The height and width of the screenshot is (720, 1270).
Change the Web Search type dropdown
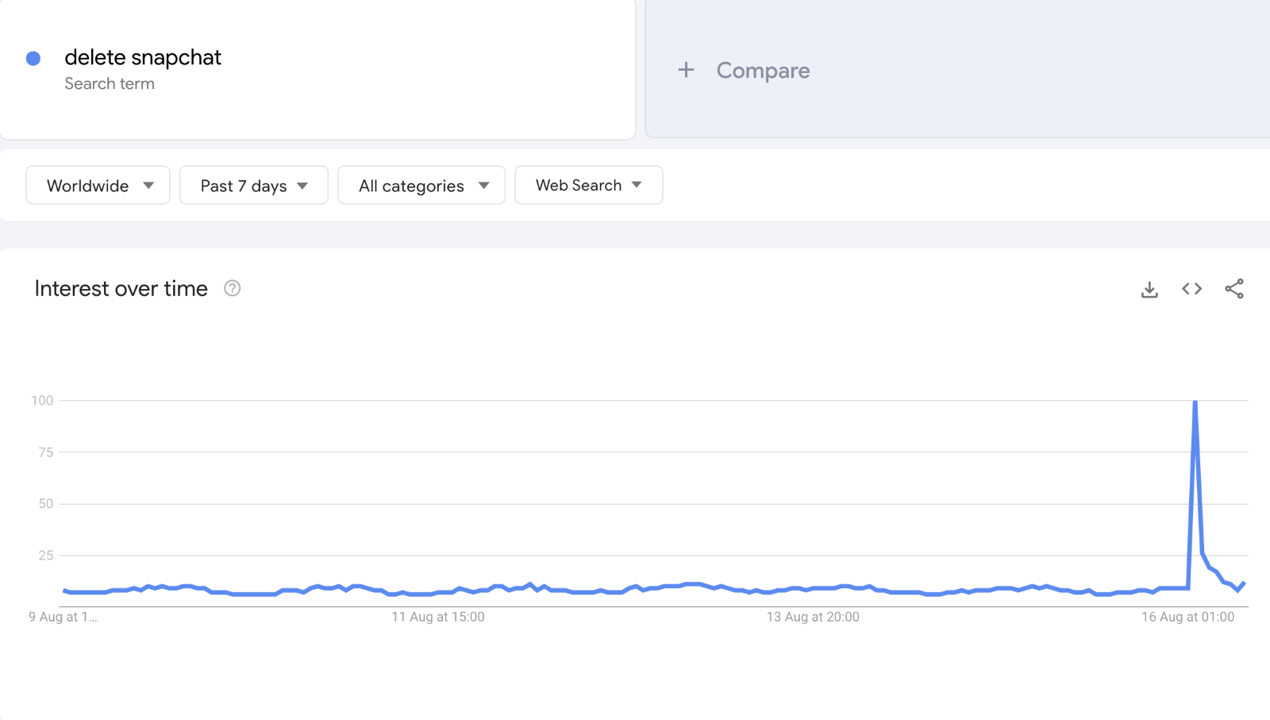click(x=588, y=185)
